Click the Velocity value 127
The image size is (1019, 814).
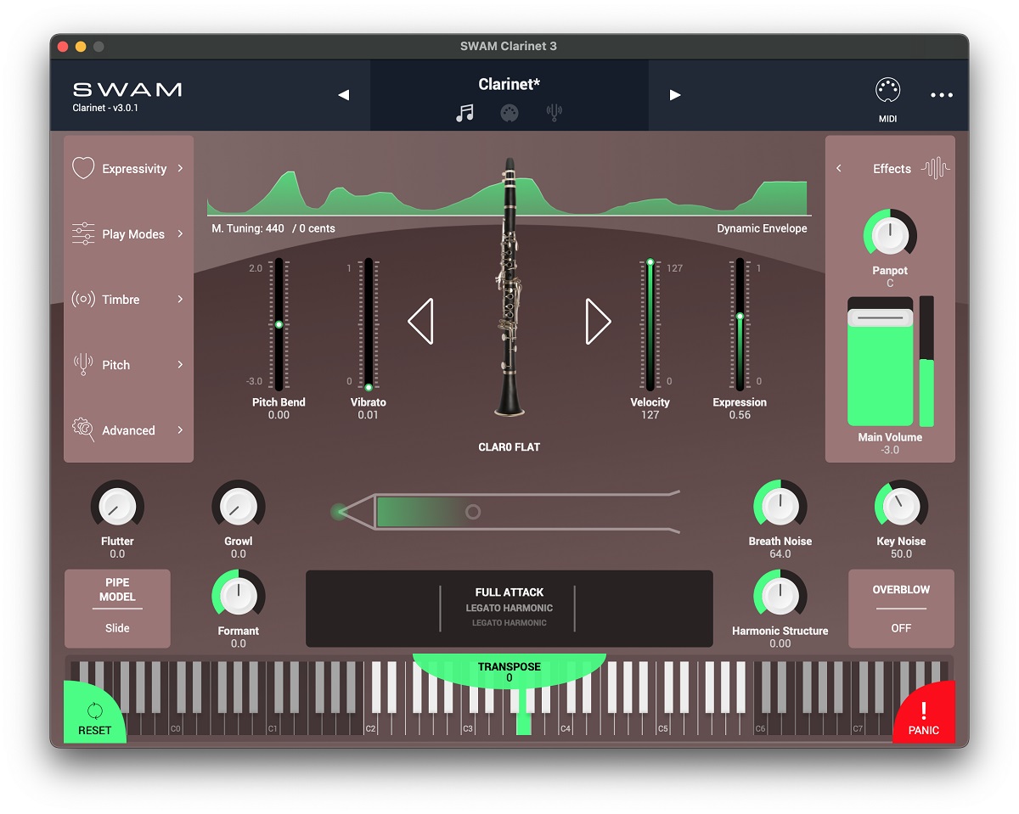click(x=650, y=415)
